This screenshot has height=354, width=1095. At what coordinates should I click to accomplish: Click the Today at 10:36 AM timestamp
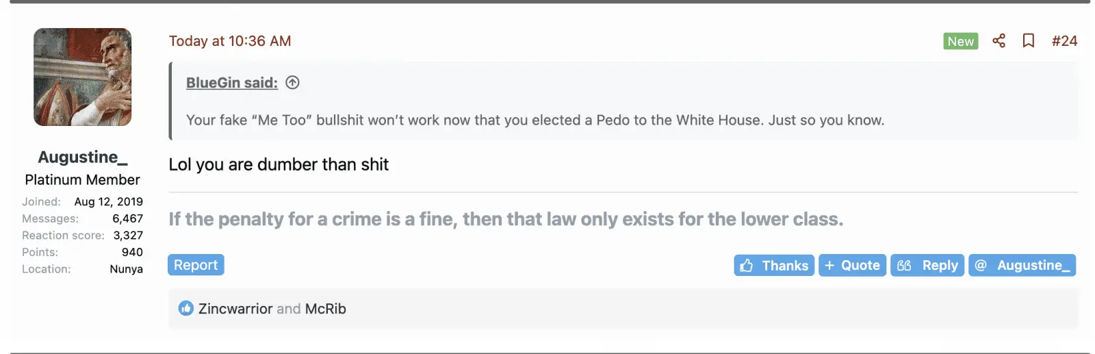[x=230, y=41]
